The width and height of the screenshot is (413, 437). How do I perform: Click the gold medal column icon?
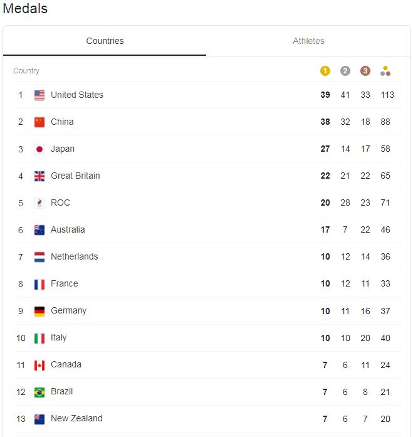(325, 71)
